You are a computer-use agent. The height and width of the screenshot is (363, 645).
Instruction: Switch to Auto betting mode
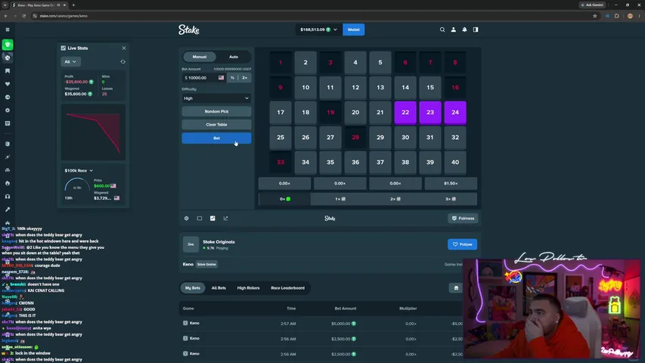pyautogui.click(x=233, y=57)
